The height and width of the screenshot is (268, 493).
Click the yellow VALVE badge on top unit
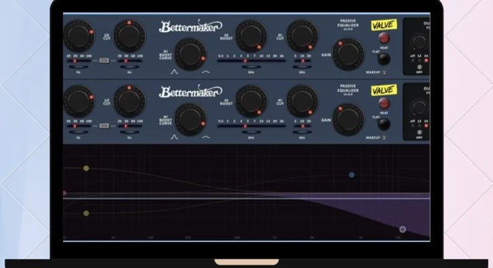click(x=383, y=25)
